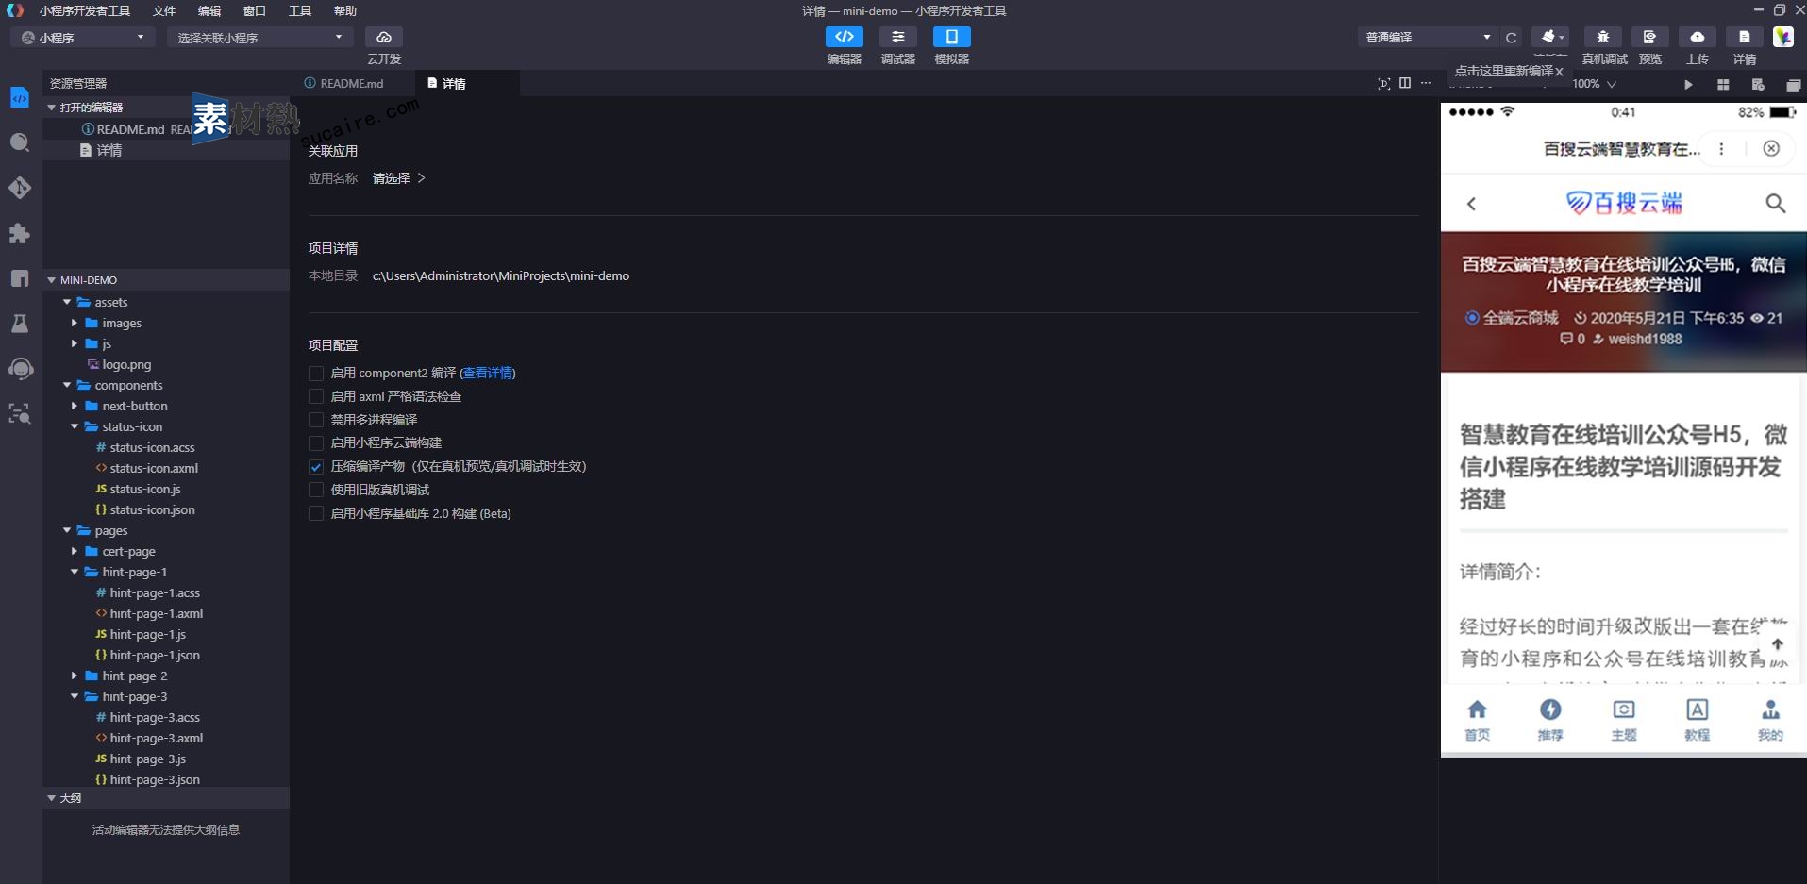Toggle 禁用多进程编译 checkbox
Screen dimensions: 1807x884
pyautogui.click(x=316, y=420)
